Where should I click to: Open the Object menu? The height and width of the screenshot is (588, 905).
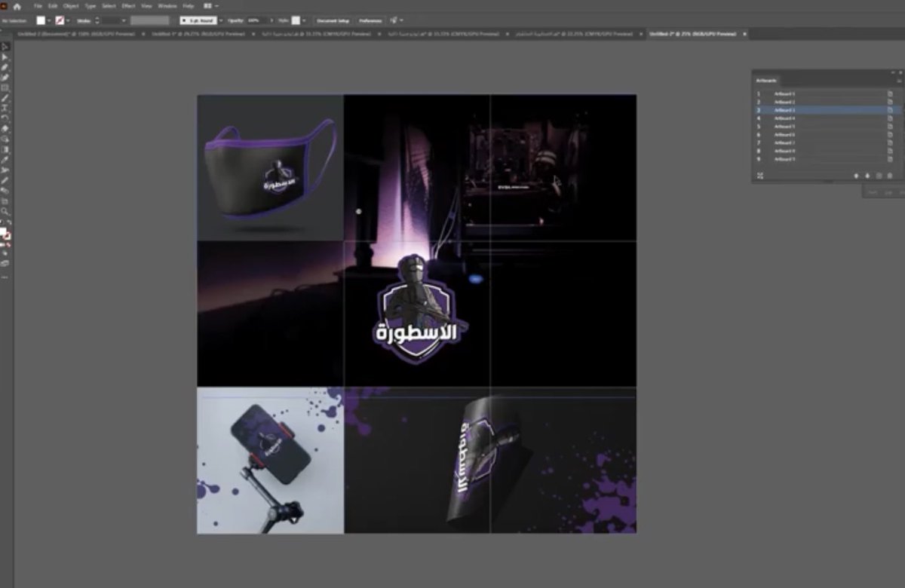[x=71, y=6]
